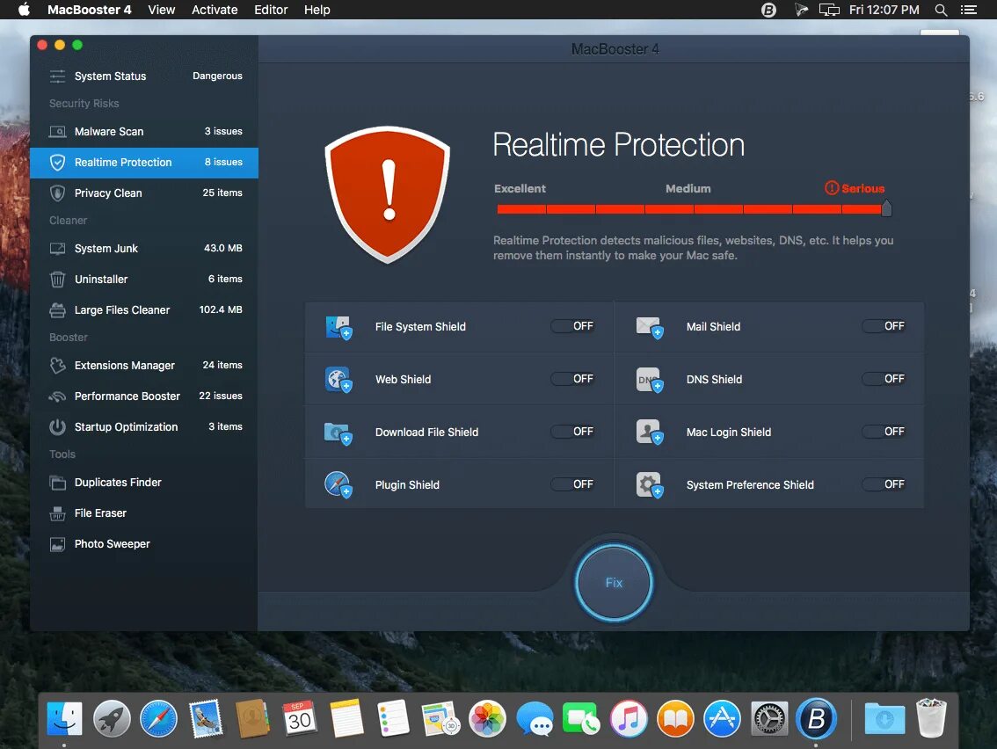Open Notification Center list icon in menu bar

968,10
